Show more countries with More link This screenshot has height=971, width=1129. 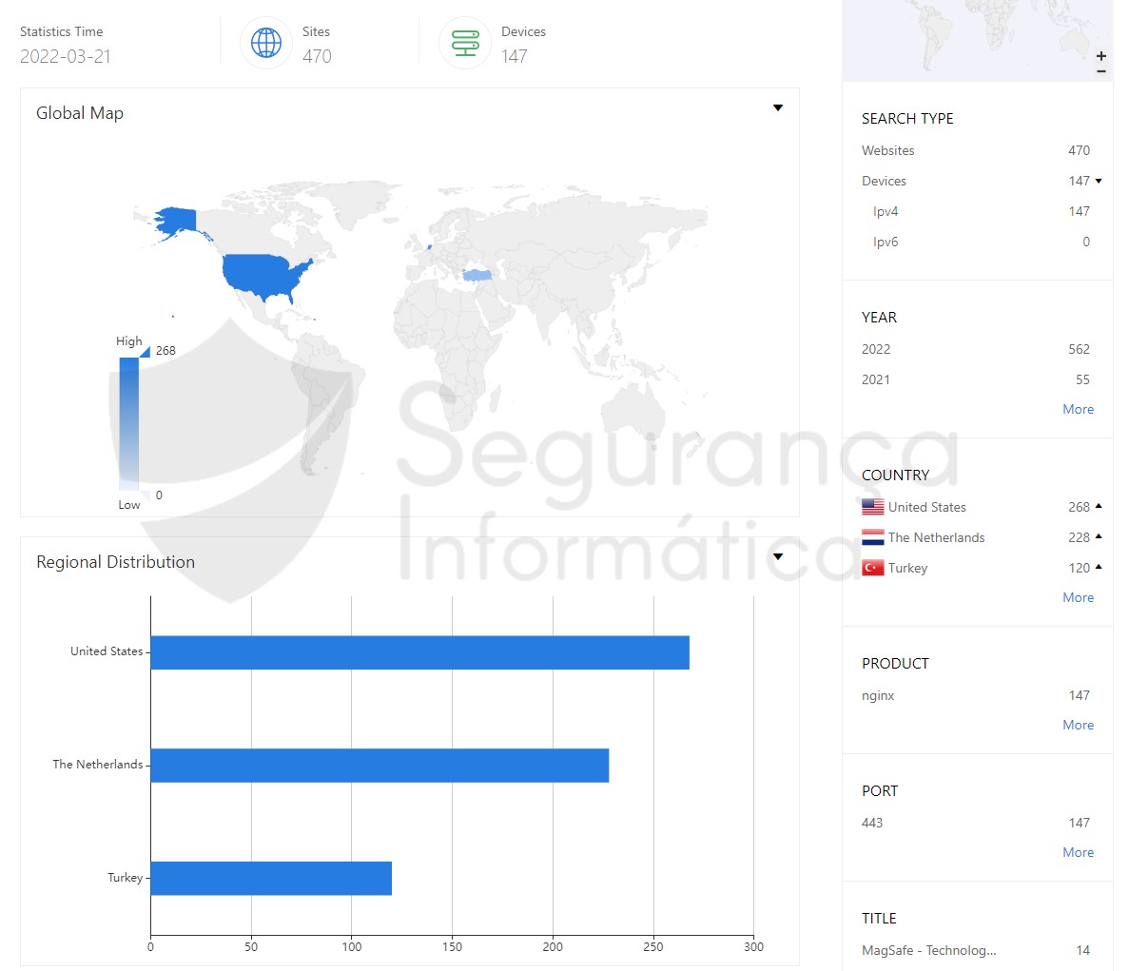tap(1078, 597)
